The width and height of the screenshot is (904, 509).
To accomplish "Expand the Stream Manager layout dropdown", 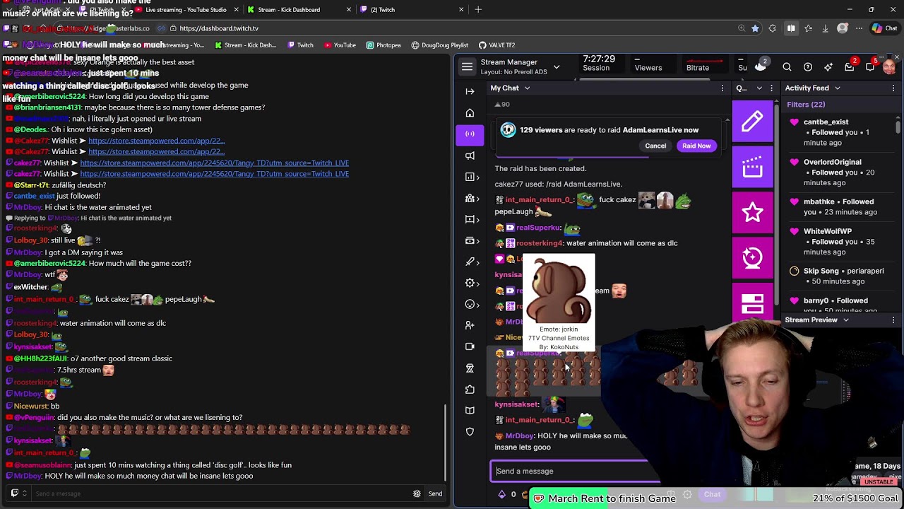I will [x=557, y=67].
